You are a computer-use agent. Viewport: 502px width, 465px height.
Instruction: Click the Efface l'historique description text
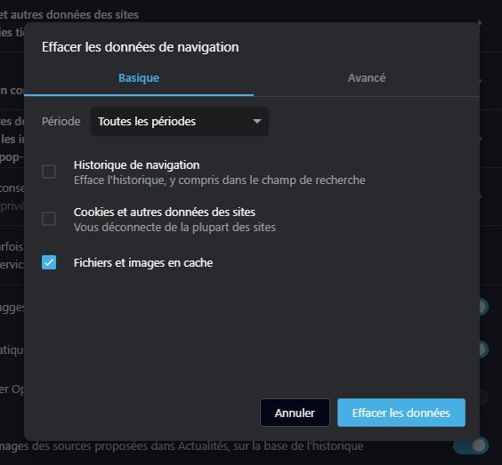pyautogui.click(x=219, y=180)
